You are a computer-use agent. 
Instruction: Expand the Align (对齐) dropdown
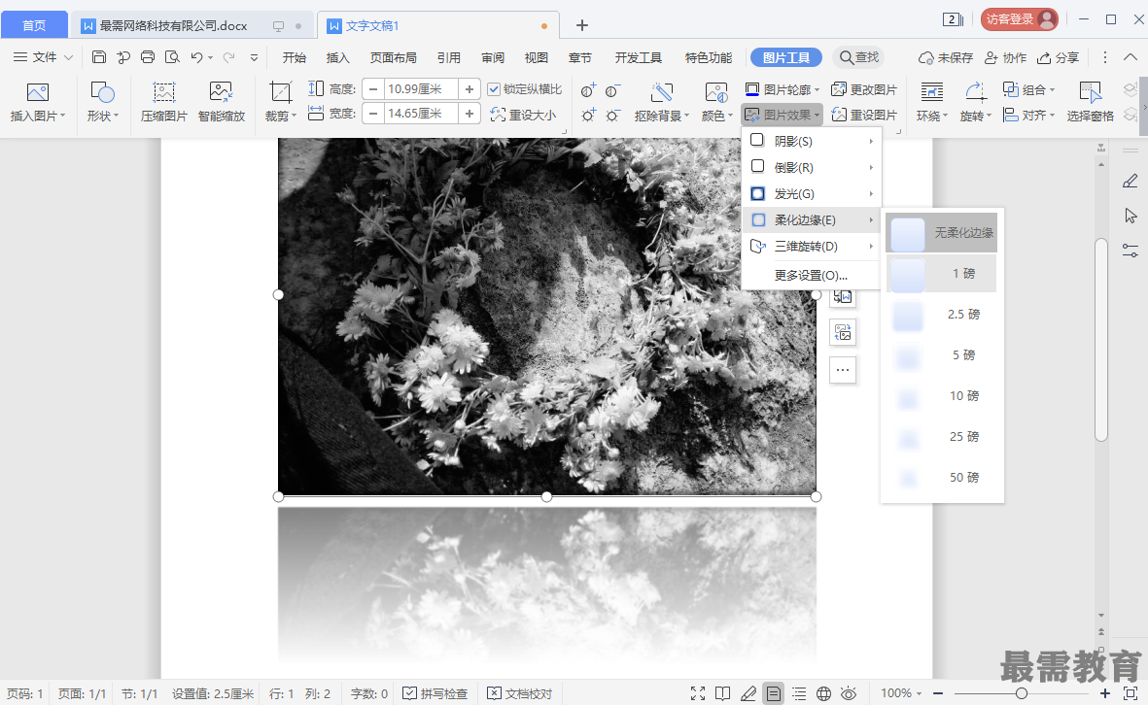(x=1029, y=115)
